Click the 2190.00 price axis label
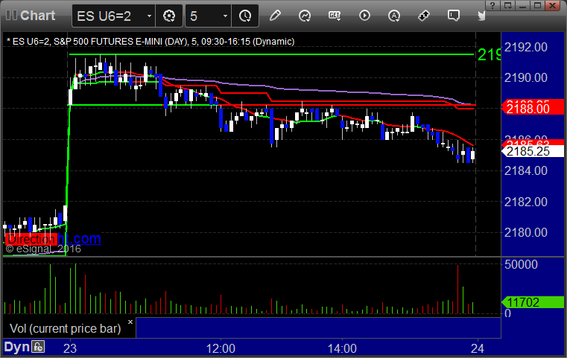 [x=526, y=77]
